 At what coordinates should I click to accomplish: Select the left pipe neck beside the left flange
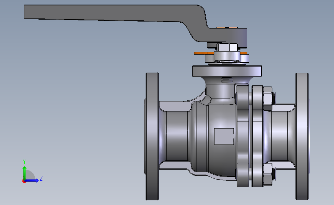[x=177, y=136]
